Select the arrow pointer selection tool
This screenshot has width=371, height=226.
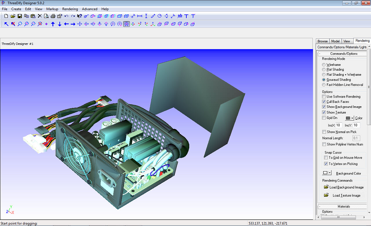click(6, 24)
